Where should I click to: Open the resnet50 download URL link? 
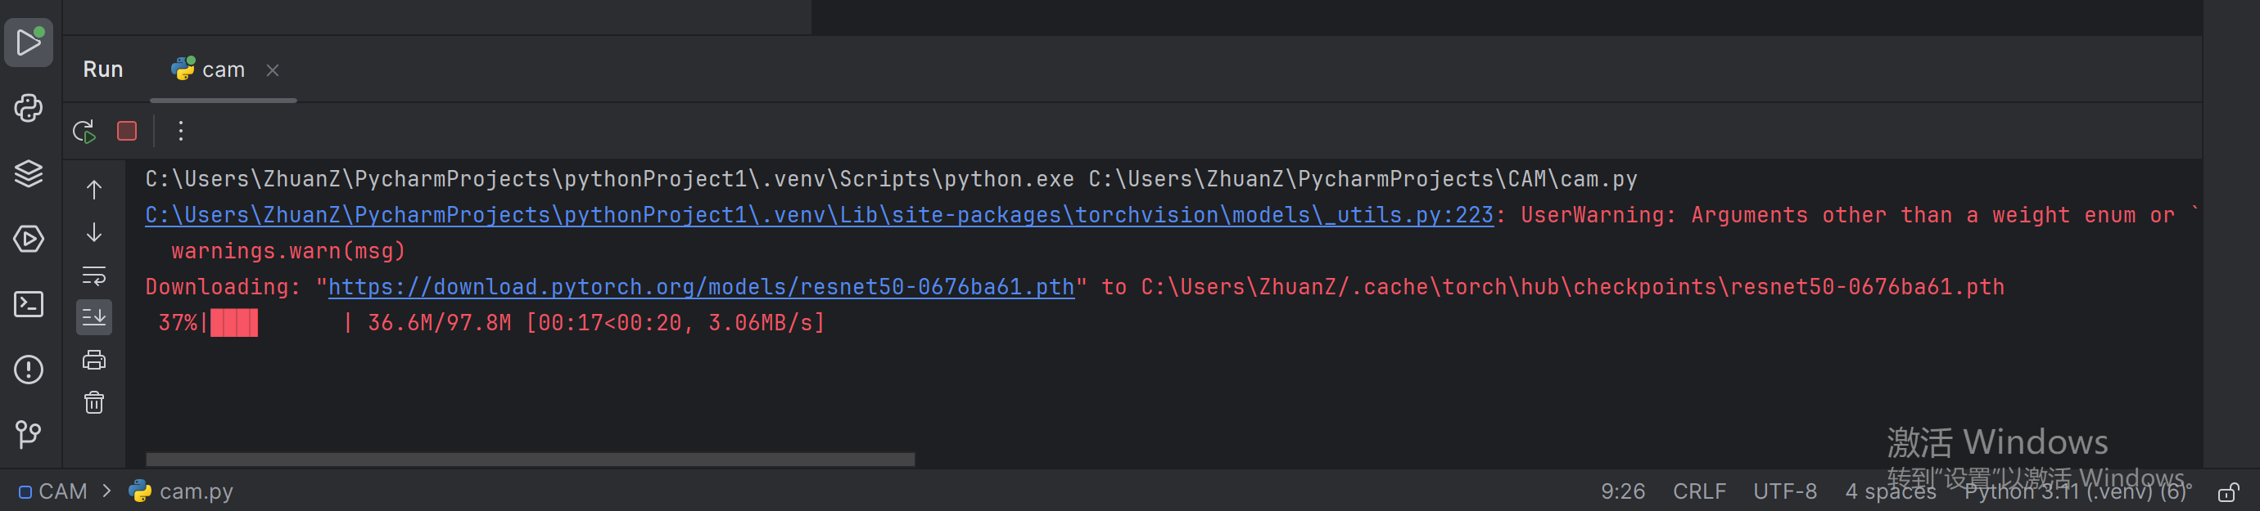pyautogui.click(x=700, y=288)
